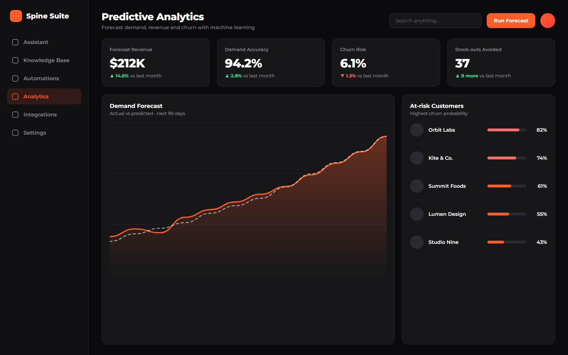
Task: Click Lumen Design customer avatar
Action: tap(417, 214)
